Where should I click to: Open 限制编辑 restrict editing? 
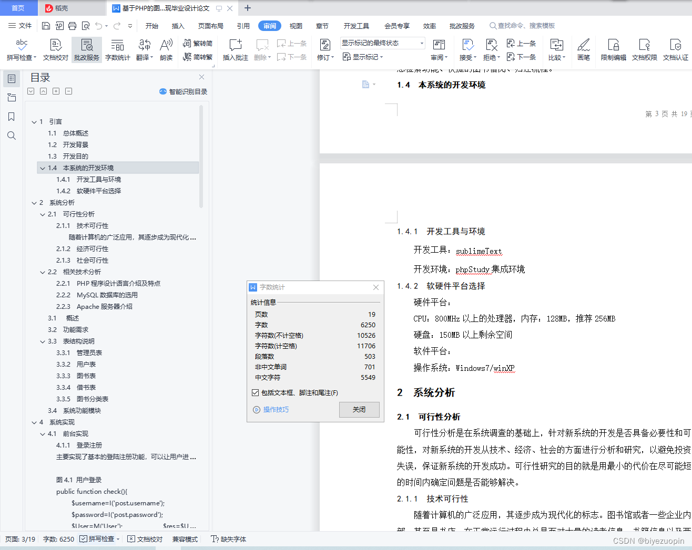614,50
